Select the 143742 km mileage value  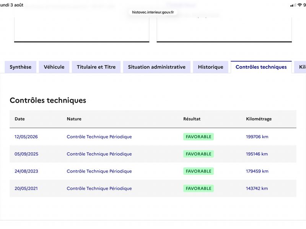pyautogui.click(x=257, y=189)
